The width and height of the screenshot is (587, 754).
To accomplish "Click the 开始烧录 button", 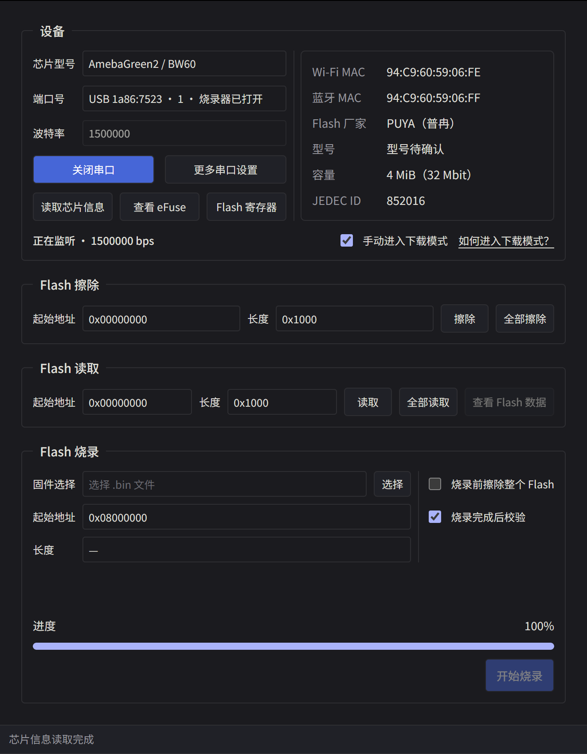I will coord(520,675).
